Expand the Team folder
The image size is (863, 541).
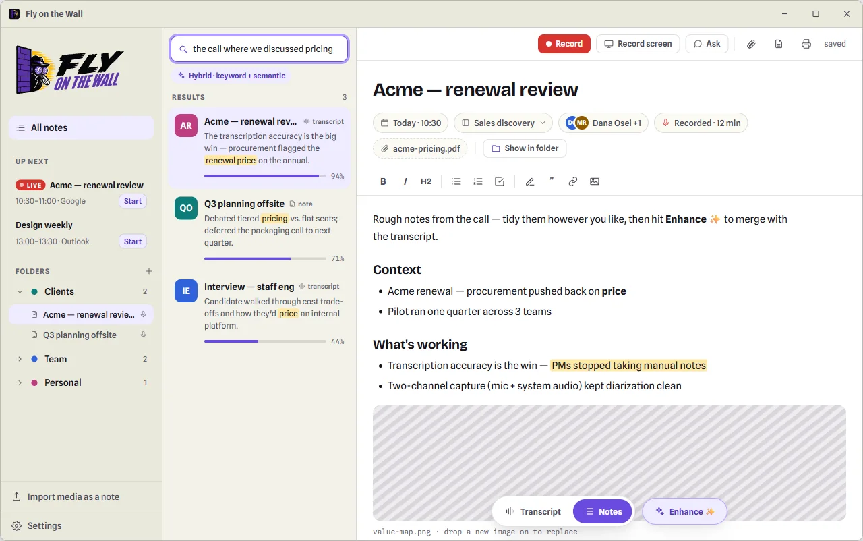[20, 359]
